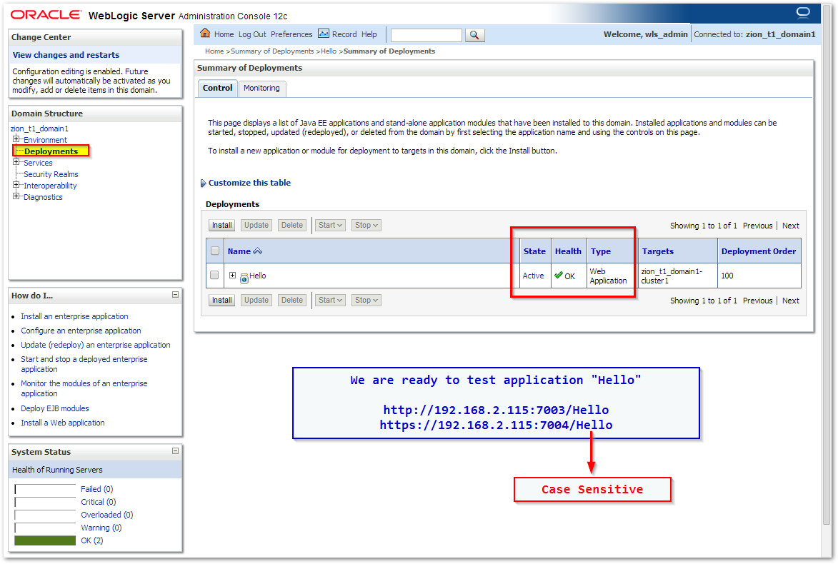Sort by the Deployment Order header

(759, 251)
